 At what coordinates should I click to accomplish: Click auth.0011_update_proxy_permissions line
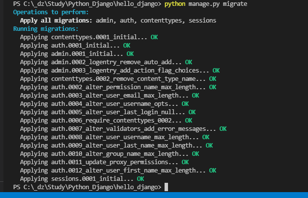point(105,162)
